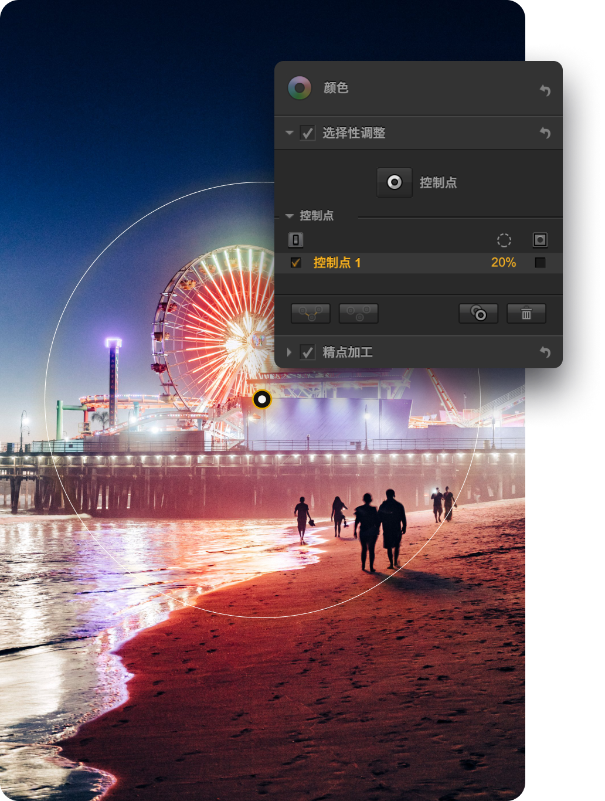Image resolution: width=605 pixels, height=801 pixels.
Task: Duplicate the selected control point
Action: click(478, 314)
